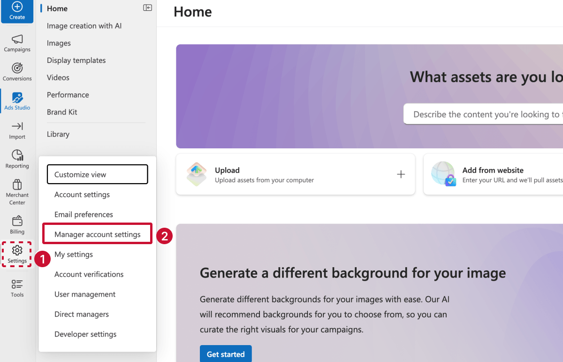Collapse the navigation panel
Viewport: 563px width, 362px height.
[147, 8]
